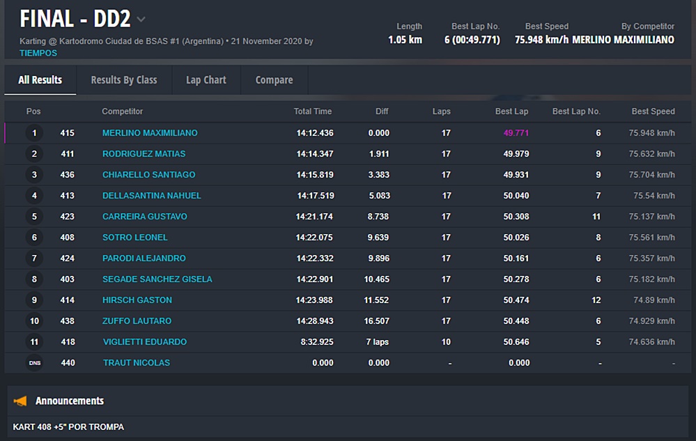Viewport: 696px width, 441px height.
Task: Select VIGLIETTI EDUARDO competitor link
Action: click(x=144, y=342)
